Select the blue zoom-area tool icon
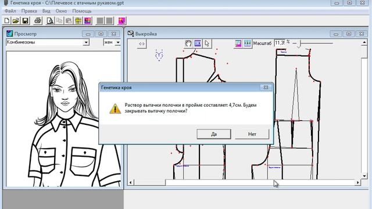 (198, 44)
